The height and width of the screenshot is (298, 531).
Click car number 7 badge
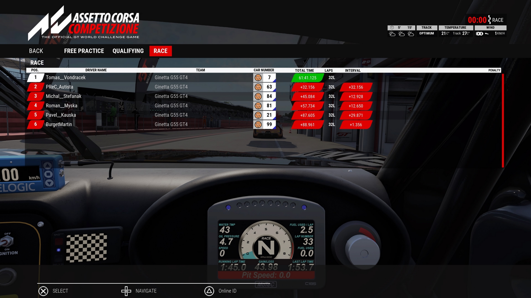tap(269, 78)
